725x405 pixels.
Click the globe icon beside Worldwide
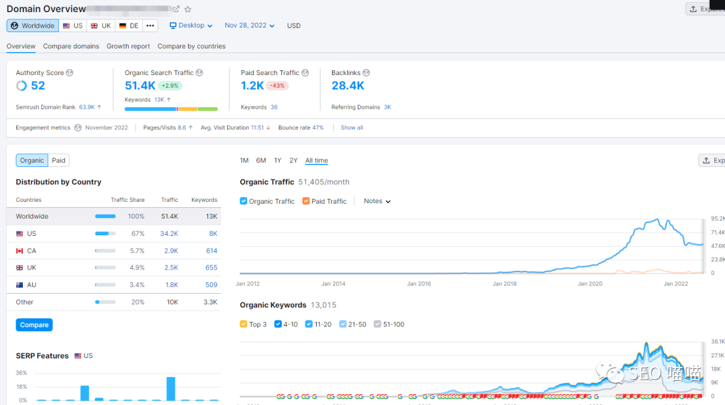(15, 26)
